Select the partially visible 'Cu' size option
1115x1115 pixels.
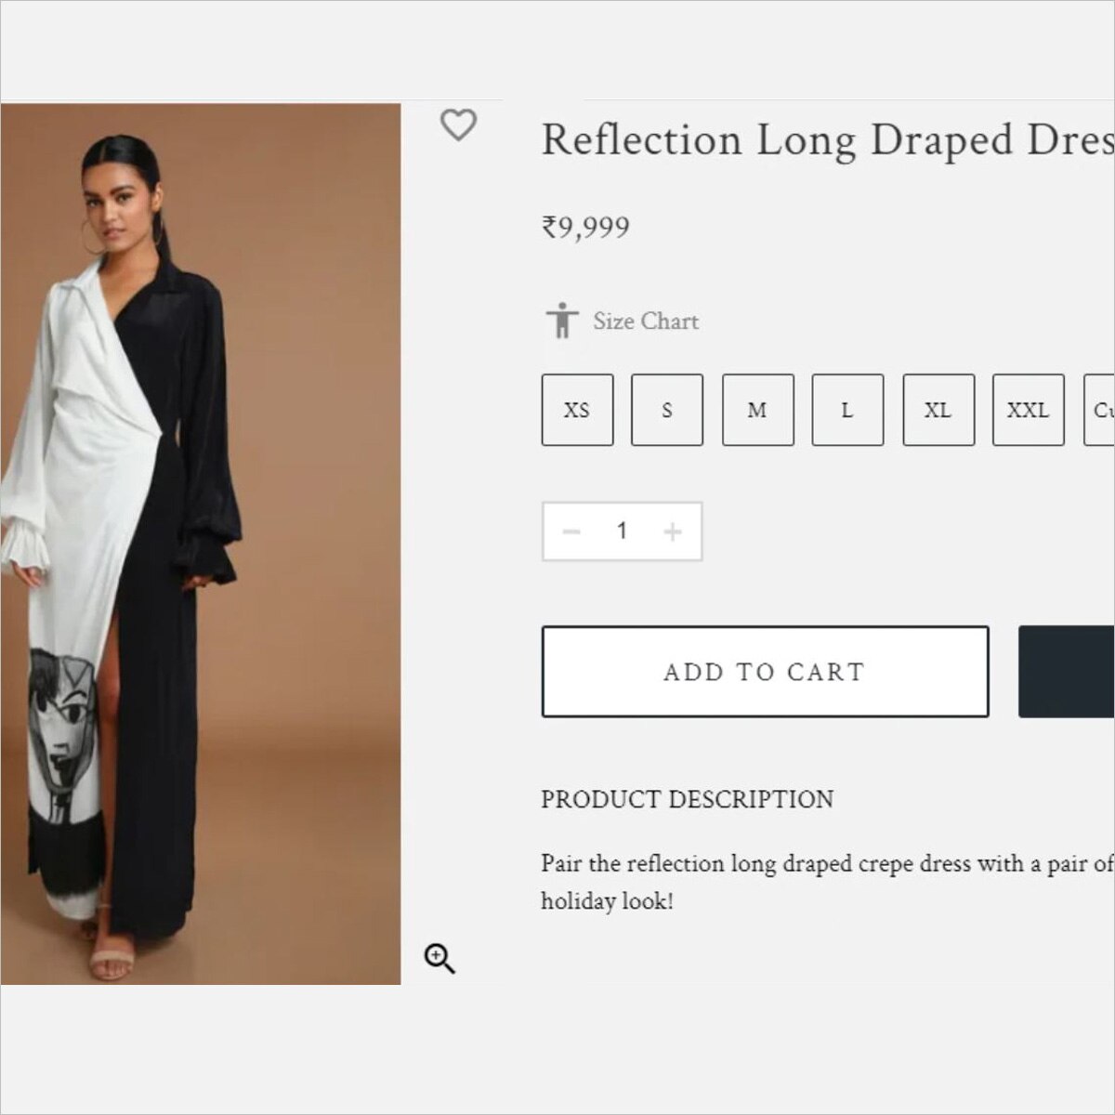pos(1100,410)
